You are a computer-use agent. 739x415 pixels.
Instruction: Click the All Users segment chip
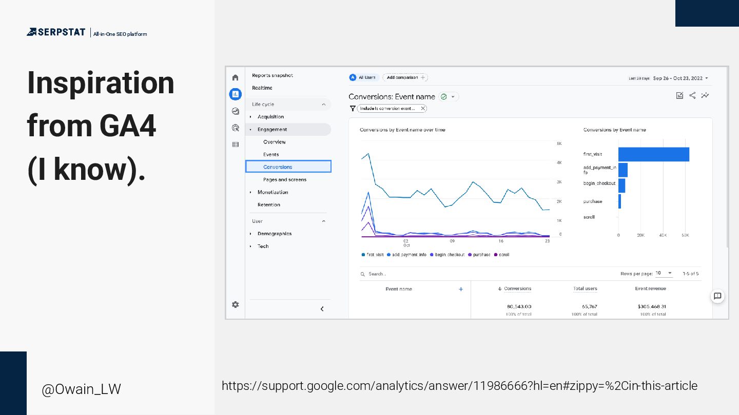click(364, 77)
